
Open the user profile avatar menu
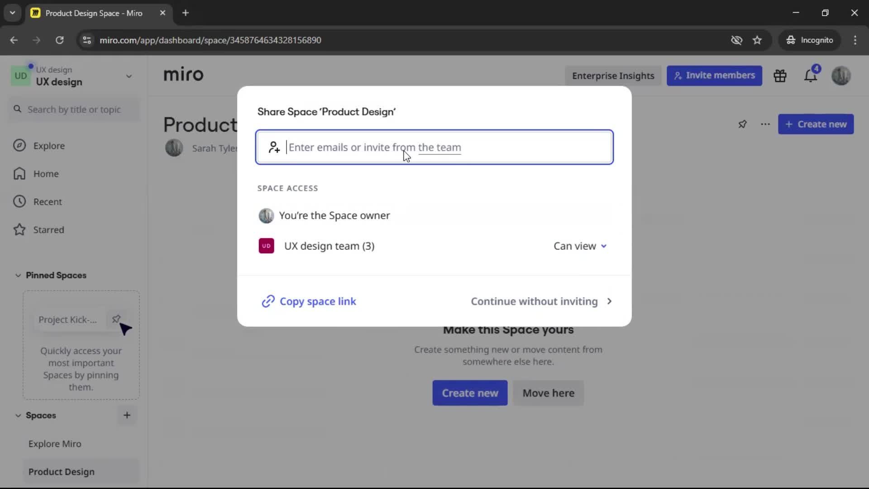coord(841,76)
